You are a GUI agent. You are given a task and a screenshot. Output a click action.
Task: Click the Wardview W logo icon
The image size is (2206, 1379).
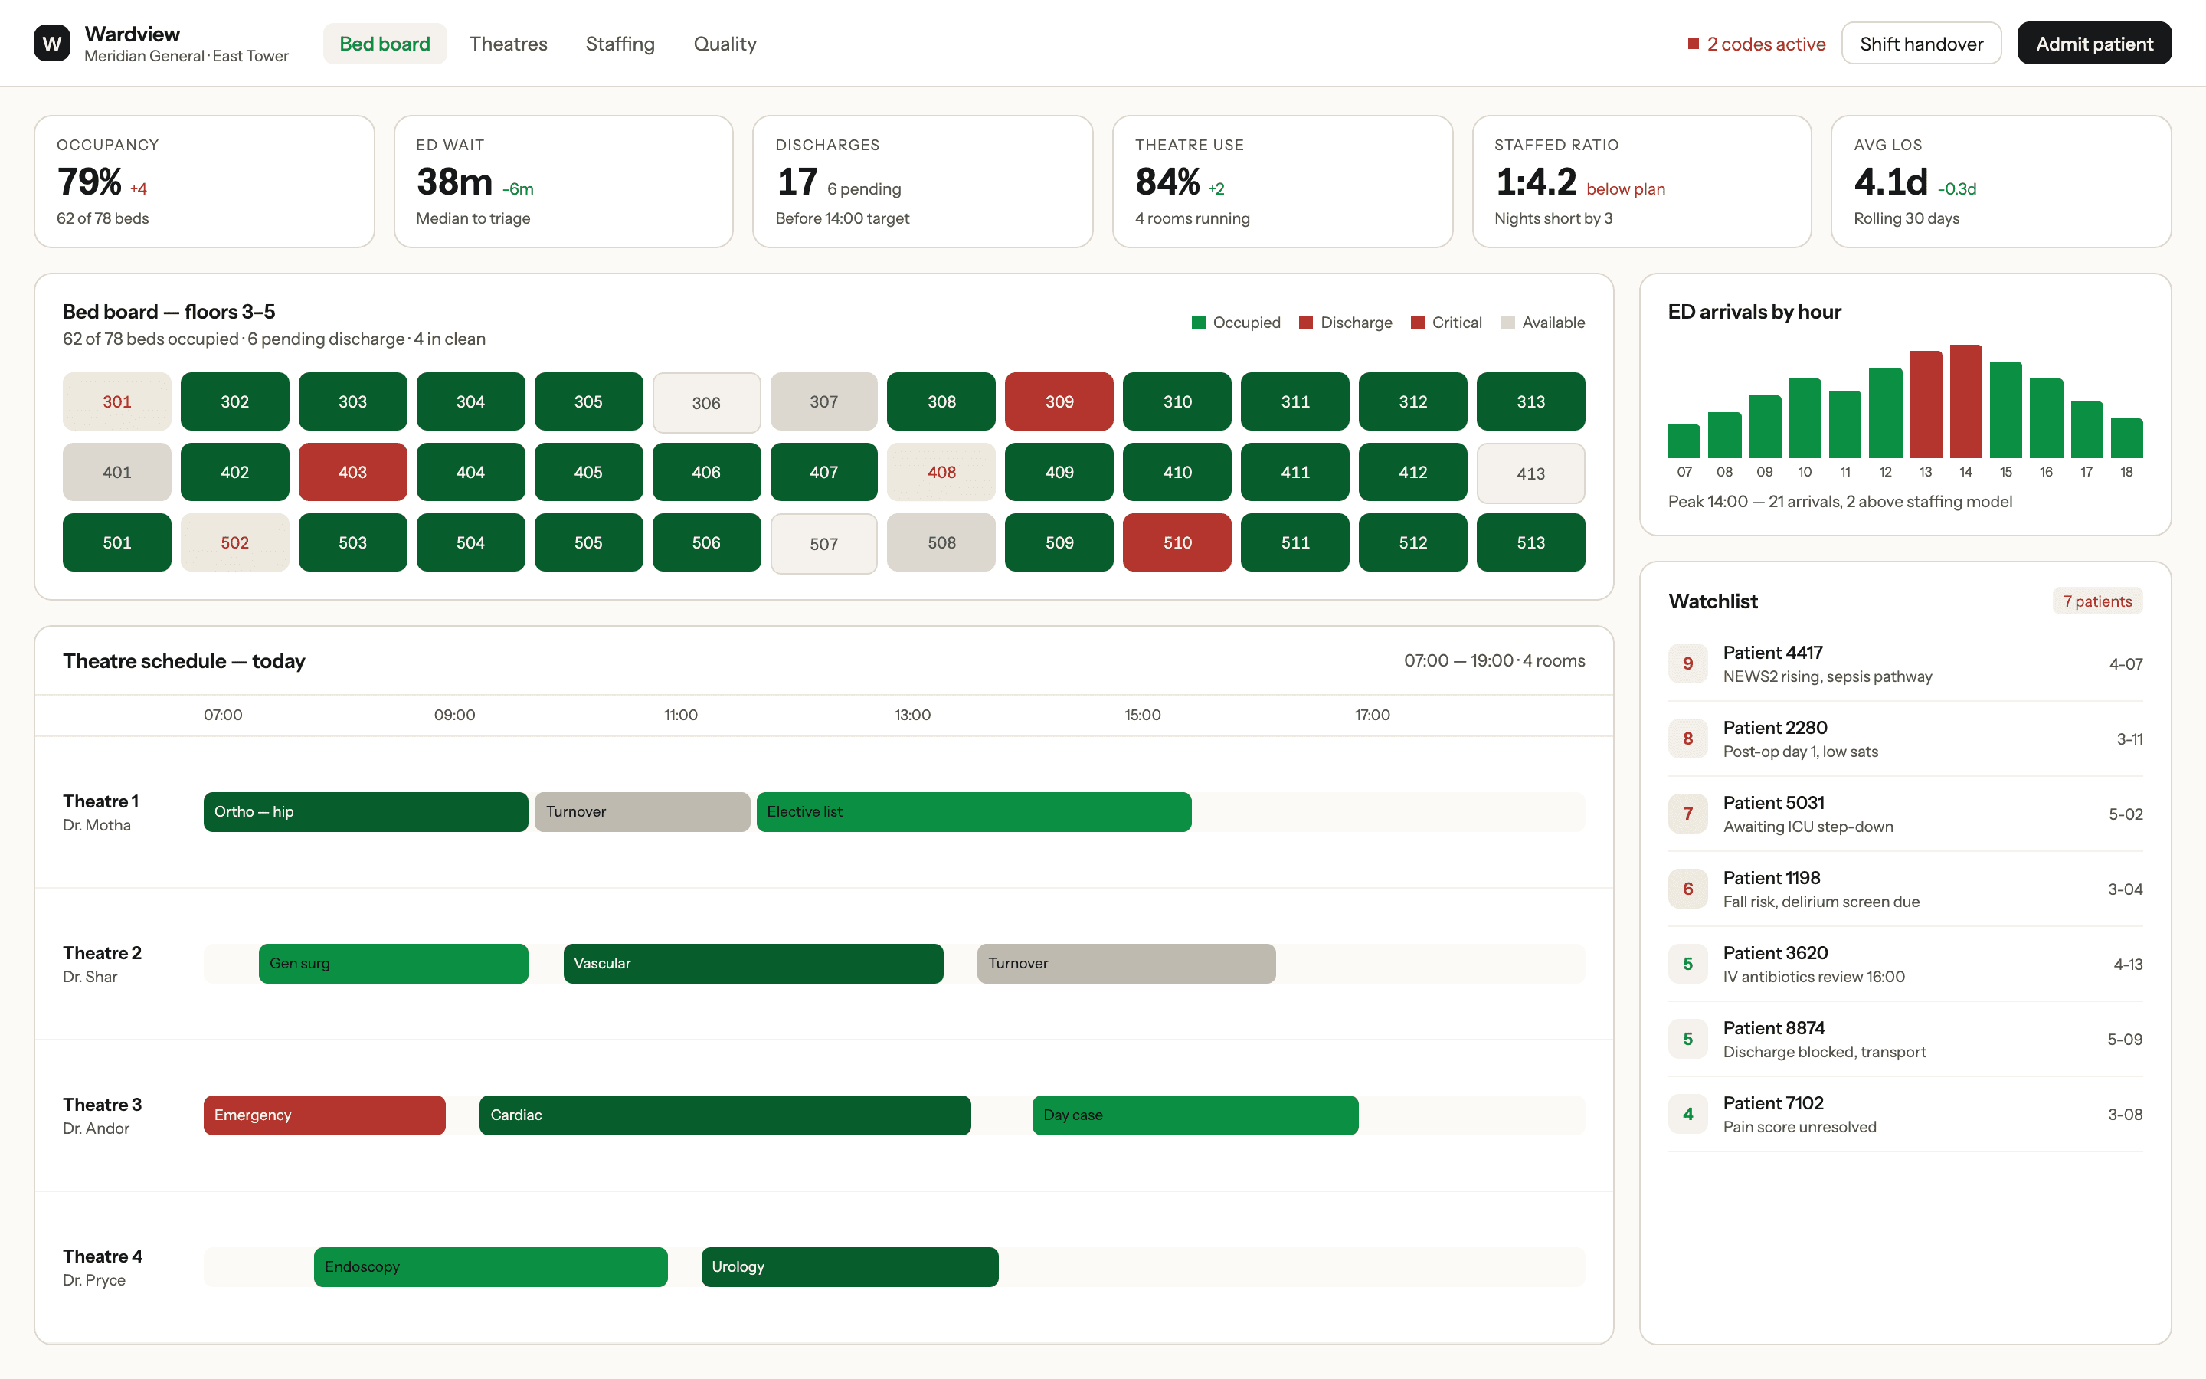(52, 43)
